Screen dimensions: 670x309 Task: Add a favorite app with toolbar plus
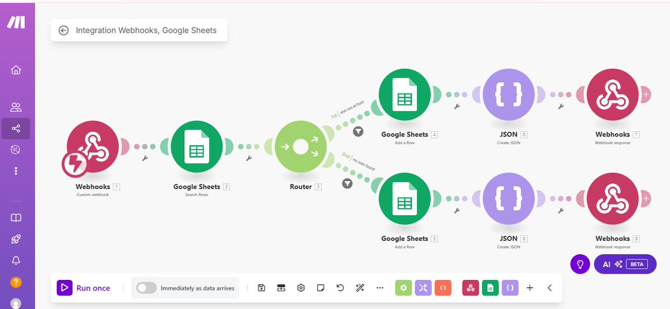pyautogui.click(x=530, y=288)
